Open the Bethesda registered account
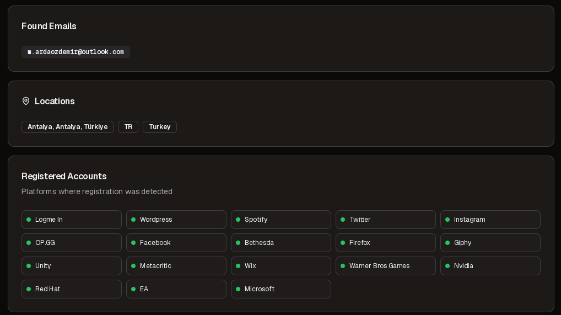 tap(281, 243)
